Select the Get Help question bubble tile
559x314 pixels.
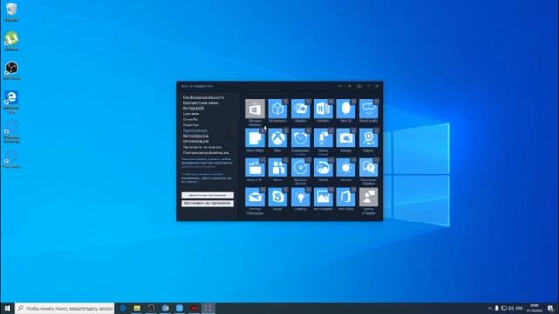[x=369, y=167]
